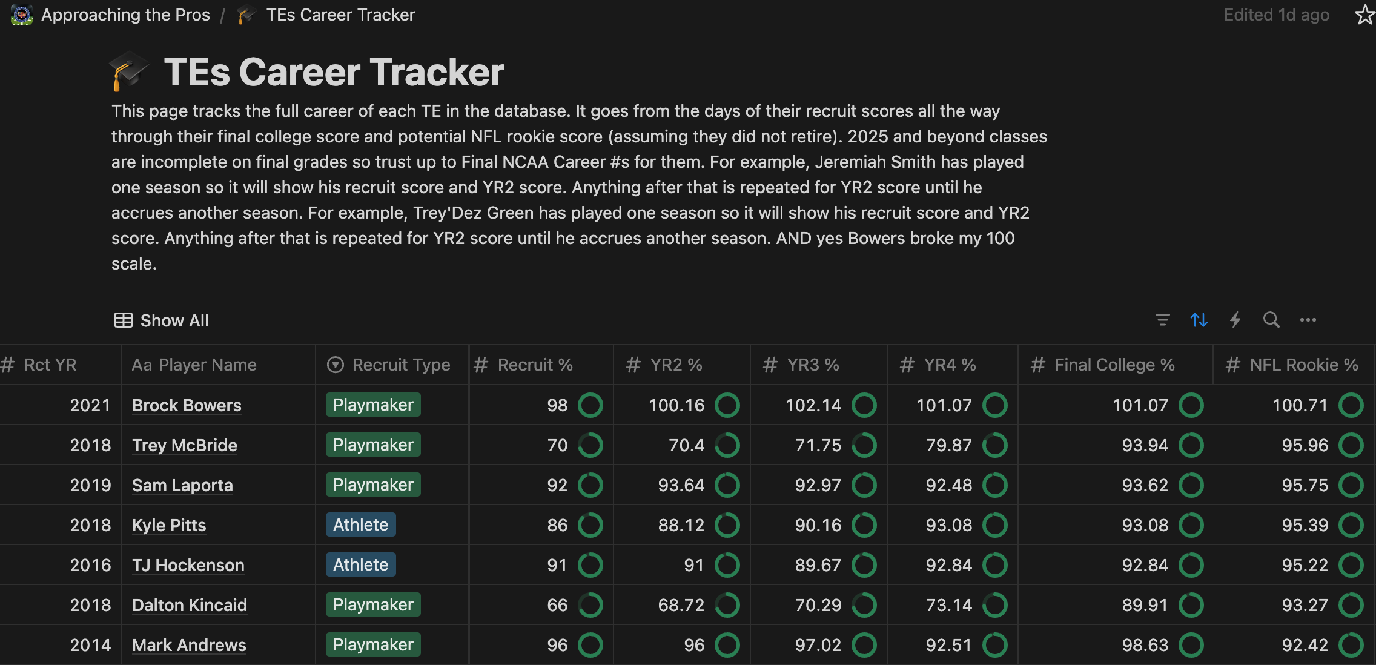This screenshot has height=665, width=1376.
Task: Click the database search magnifier icon
Action: point(1271,320)
